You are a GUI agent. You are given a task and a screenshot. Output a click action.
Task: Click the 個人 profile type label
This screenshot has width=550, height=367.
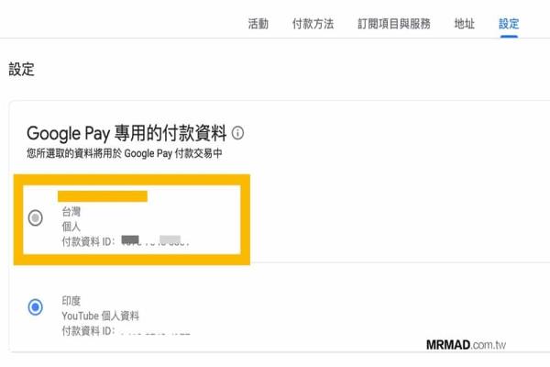71,227
